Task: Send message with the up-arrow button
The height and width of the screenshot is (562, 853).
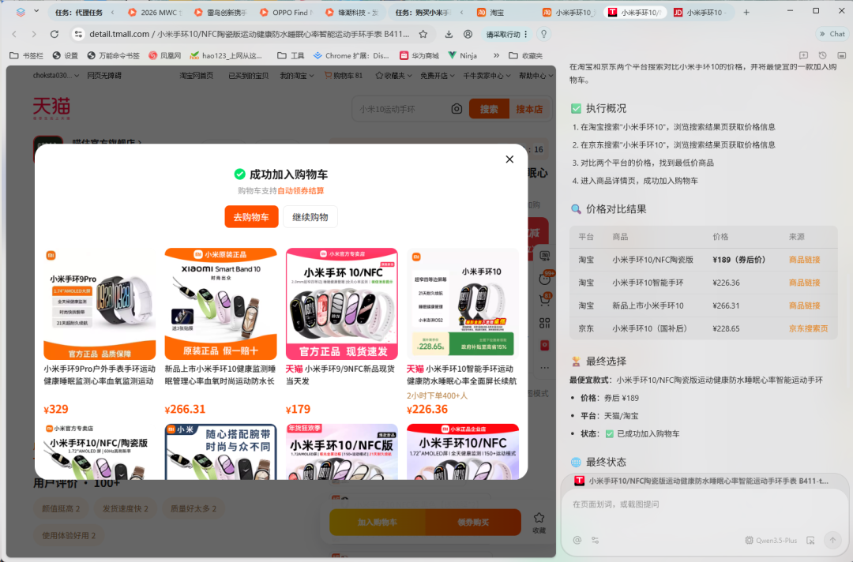Action: (x=832, y=540)
